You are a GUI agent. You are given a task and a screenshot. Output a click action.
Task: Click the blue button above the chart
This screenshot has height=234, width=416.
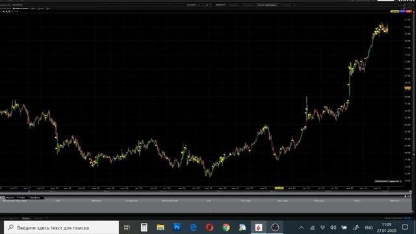coord(402,12)
